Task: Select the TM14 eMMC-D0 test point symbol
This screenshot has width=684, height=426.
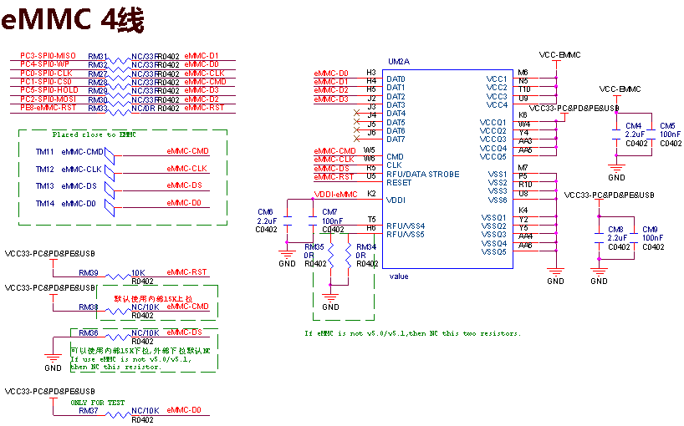Action: (110, 204)
